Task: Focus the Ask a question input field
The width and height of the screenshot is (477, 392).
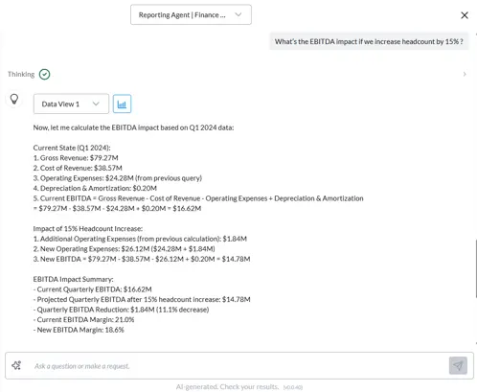Action: pyautogui.click(x=239, y=366)
